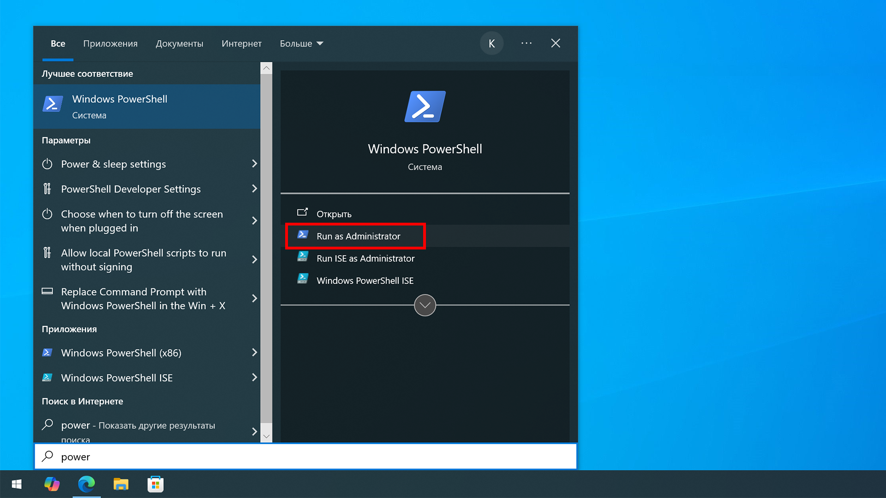Click the Windows Start button
The height and width of the screenshot is (498, 886).
(17, 484)
